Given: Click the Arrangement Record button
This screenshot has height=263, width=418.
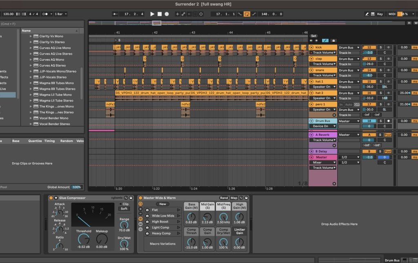Looking at the screenshot, I should 167,14.
